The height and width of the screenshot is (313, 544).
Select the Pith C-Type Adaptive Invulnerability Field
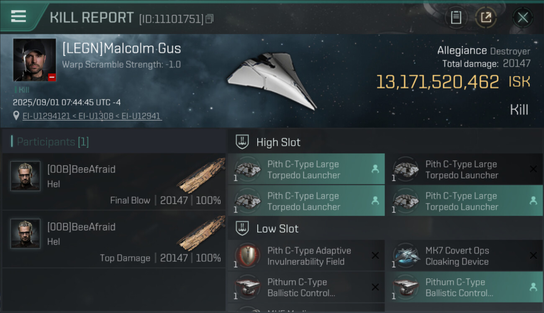309,256
